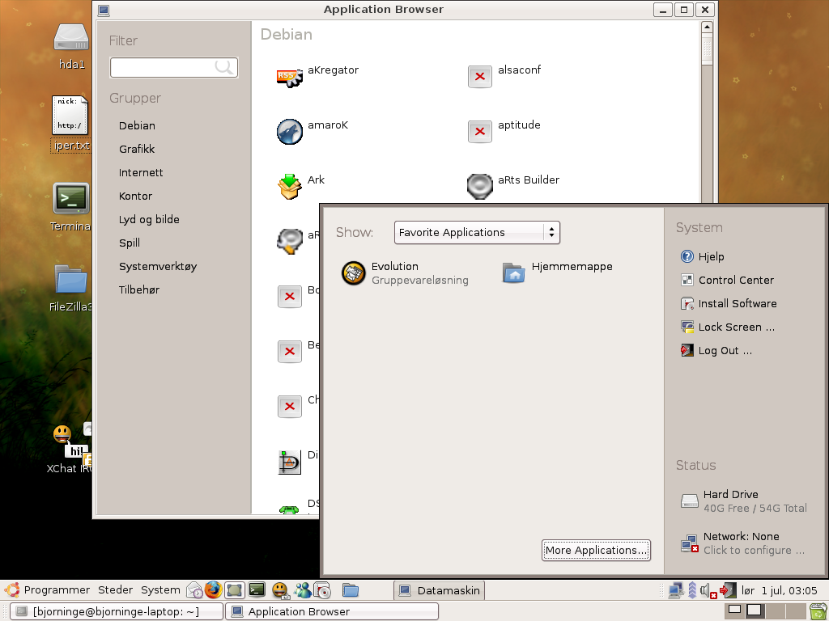Select the Debian group
Image resolution: width=829 pixels, height=621 pixels.
pos(137,125)
